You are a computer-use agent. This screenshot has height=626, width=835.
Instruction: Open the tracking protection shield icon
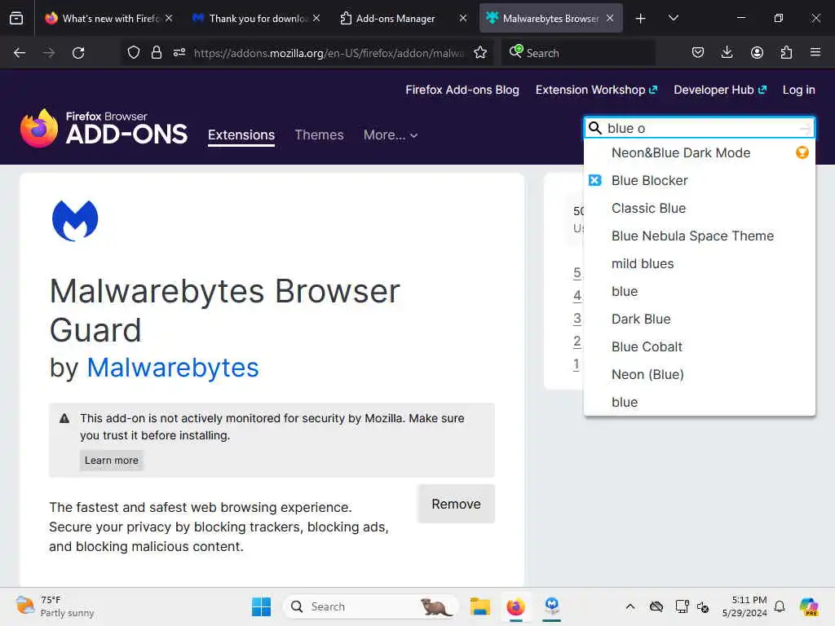[x=134, y=52]
